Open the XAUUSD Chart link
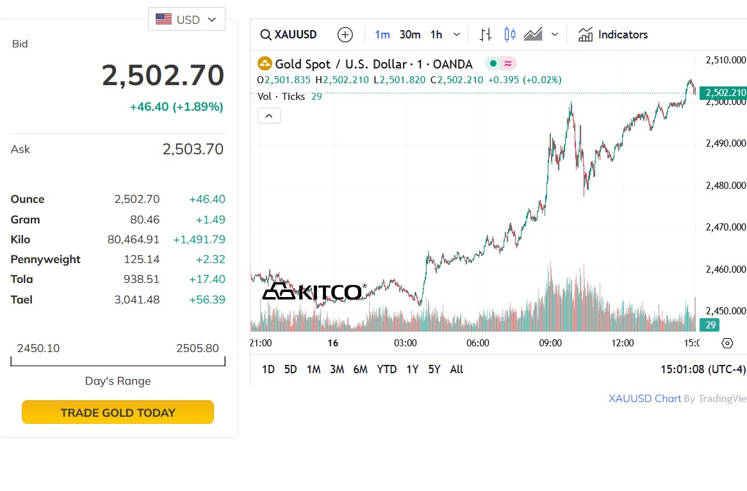This screenshot has width=747, height=491. tap(644, 399)
